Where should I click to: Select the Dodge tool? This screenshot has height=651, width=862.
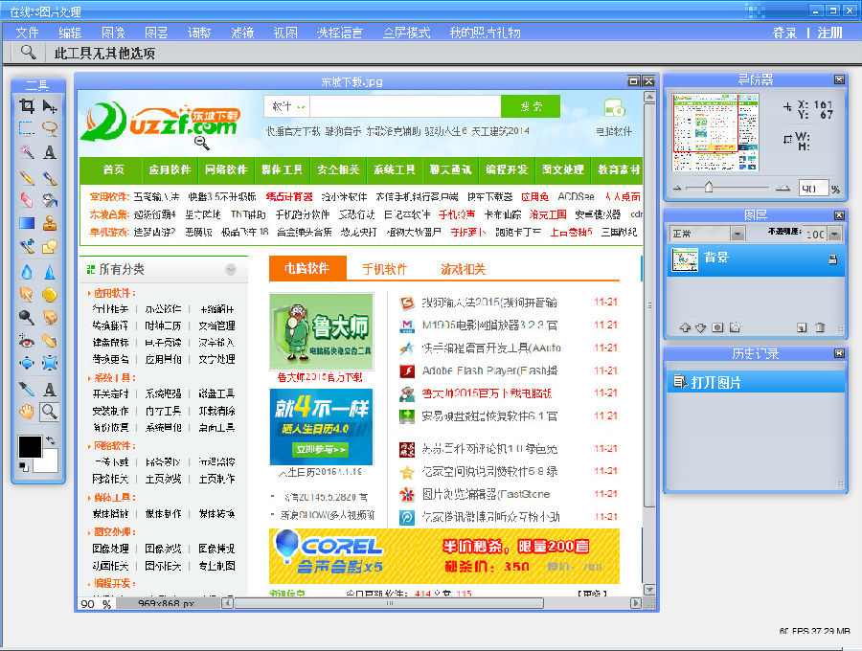coord(27,317)
